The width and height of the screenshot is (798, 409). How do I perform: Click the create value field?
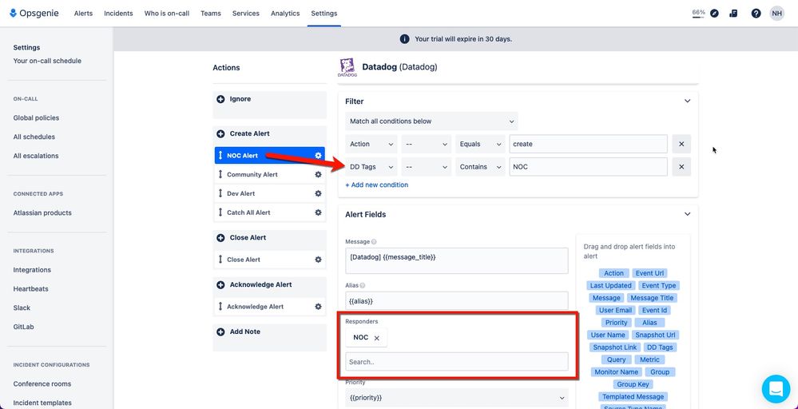(589, 144)
